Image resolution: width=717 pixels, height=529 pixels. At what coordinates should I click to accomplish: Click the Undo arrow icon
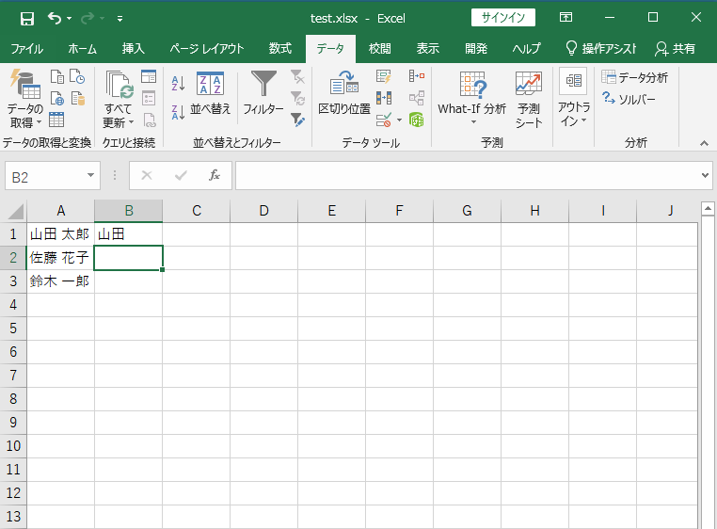pyautogui.click(x=54, y=18)
